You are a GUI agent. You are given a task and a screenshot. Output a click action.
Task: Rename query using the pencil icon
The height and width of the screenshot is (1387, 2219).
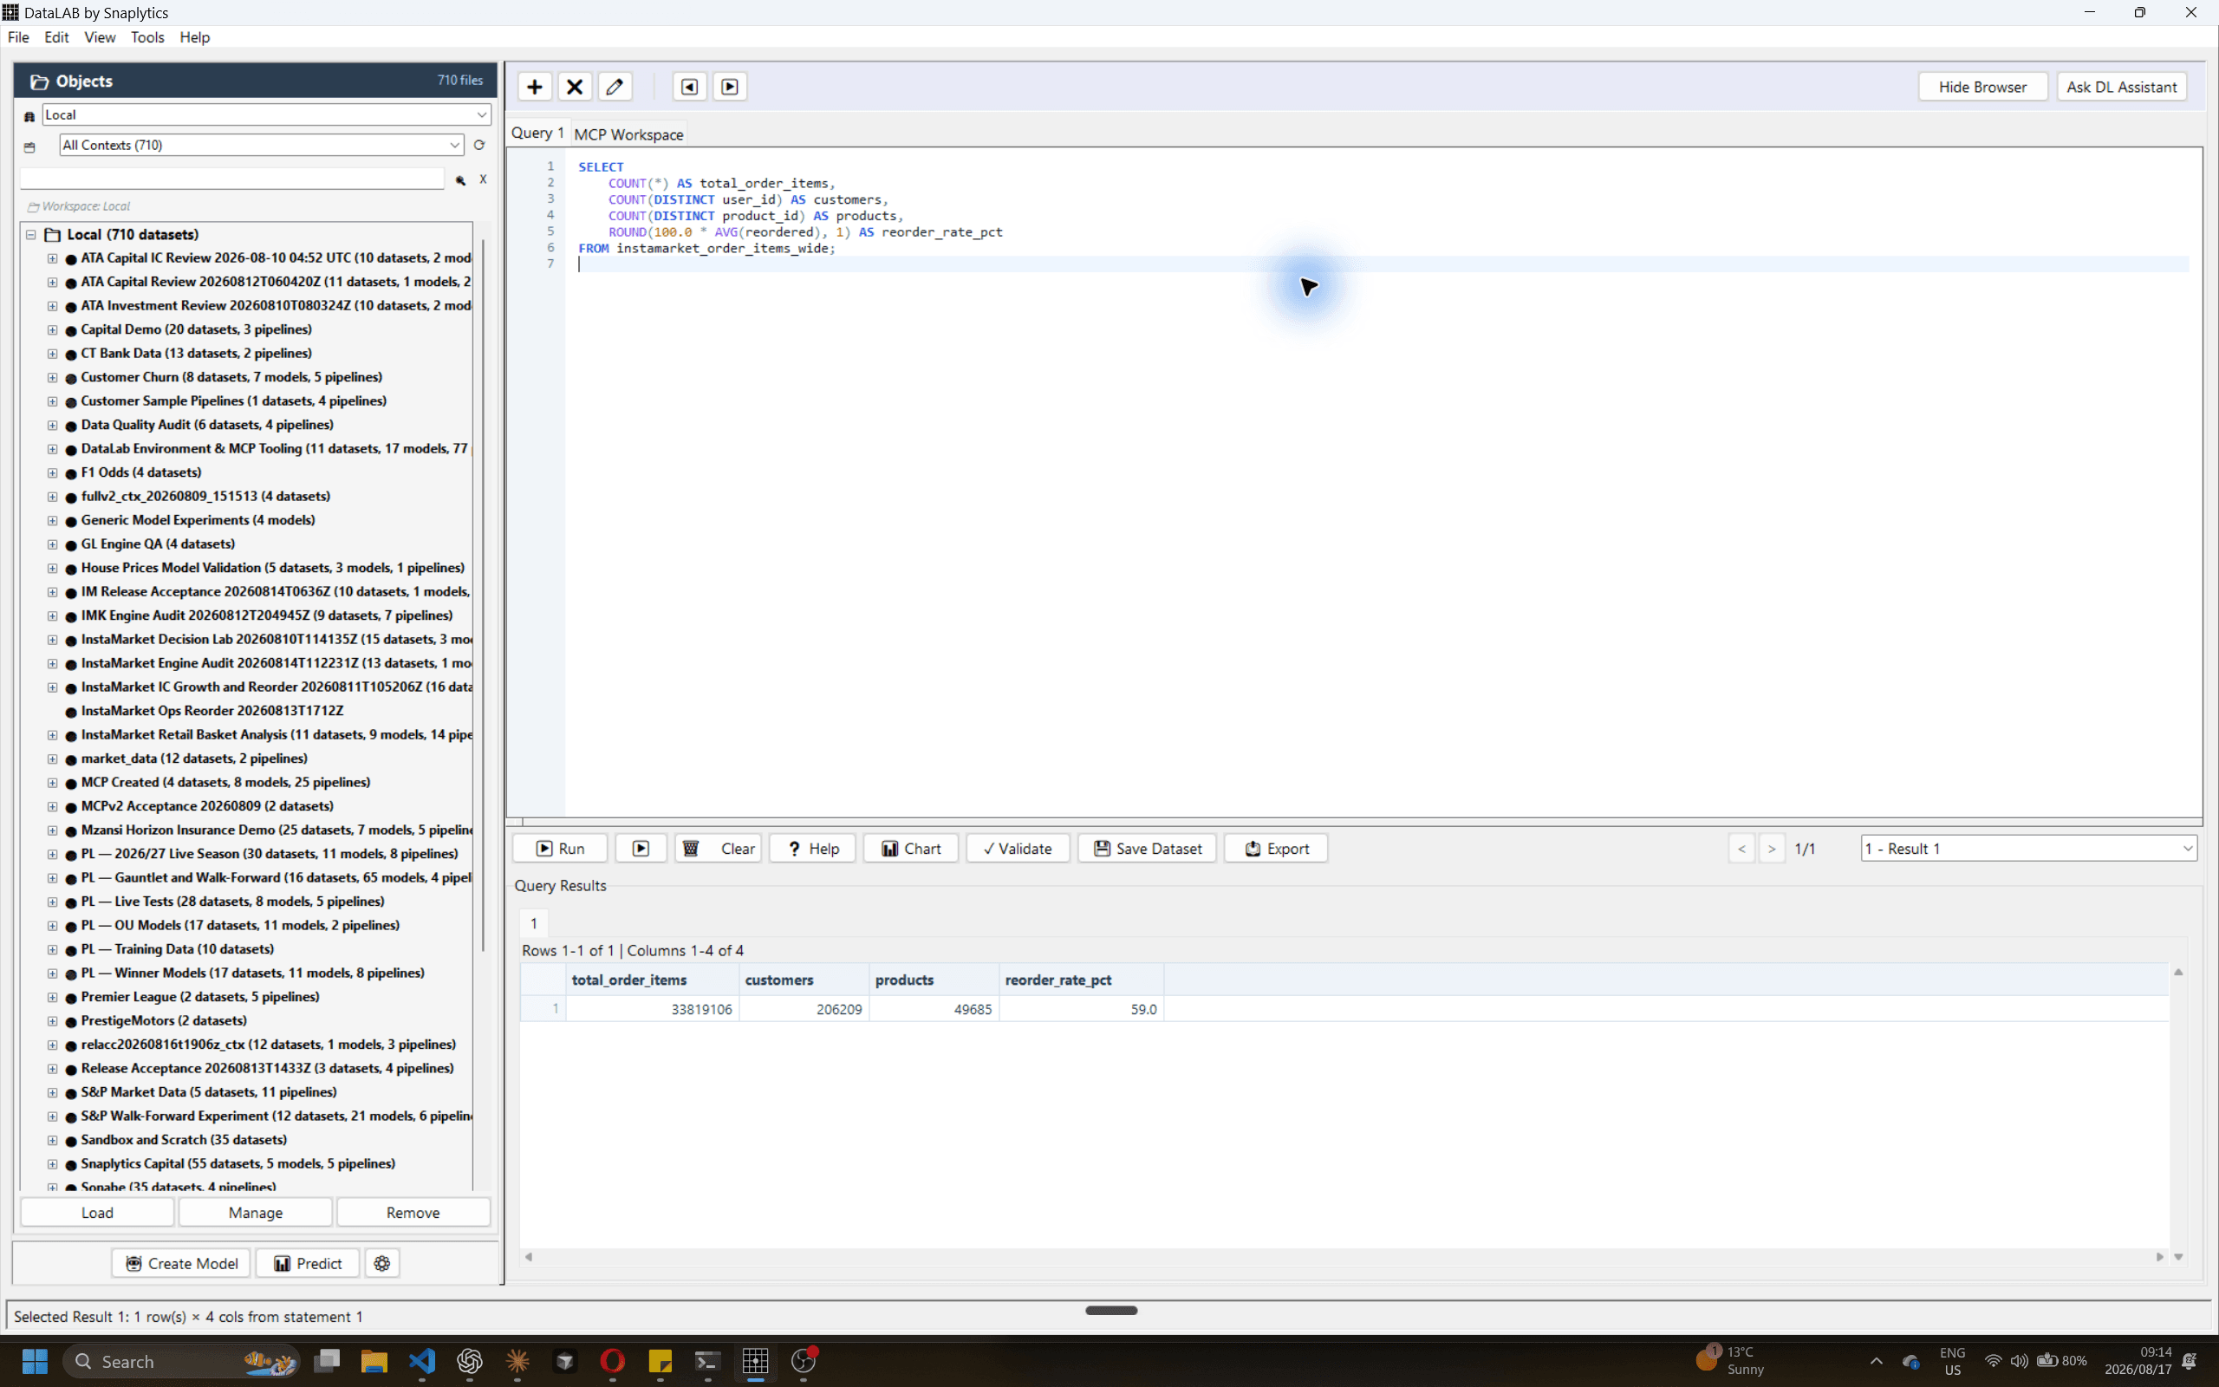point(615,88)
